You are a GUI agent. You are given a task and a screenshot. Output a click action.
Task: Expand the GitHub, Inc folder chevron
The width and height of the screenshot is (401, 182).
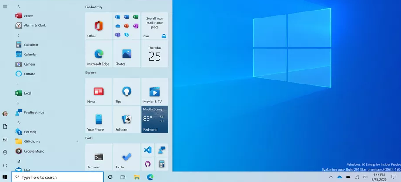click(77, 142)
